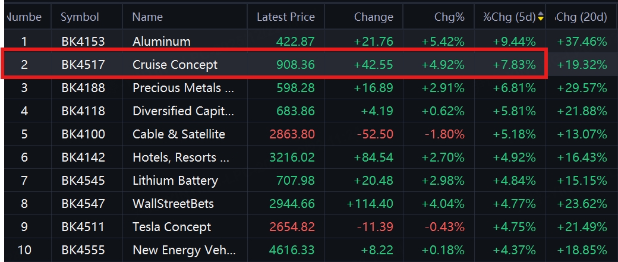Image resolution: width=618 pixels, height=262 pixels.
Task: Select the Aluminum sector row
Action: point(162,42)
